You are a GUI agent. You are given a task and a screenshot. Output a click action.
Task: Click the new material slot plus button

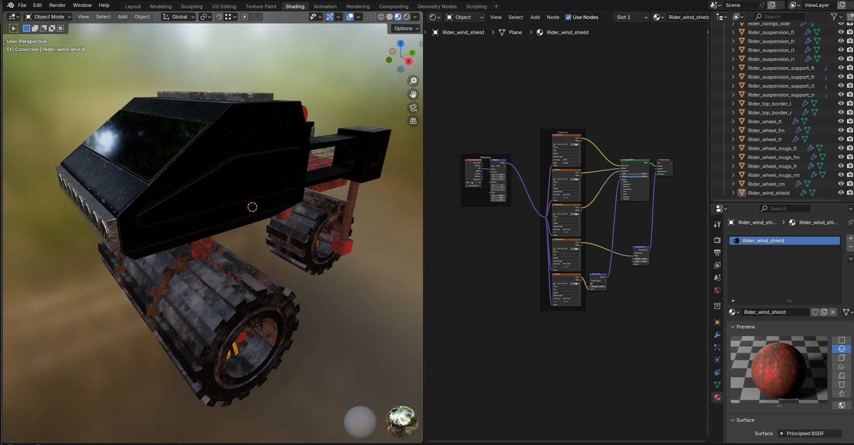coord(850,239)
